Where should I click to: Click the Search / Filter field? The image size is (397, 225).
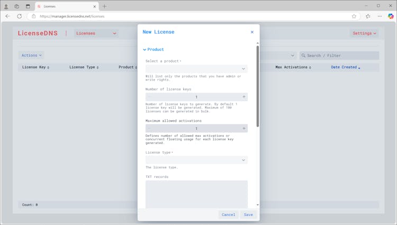[x=339, y=56]
